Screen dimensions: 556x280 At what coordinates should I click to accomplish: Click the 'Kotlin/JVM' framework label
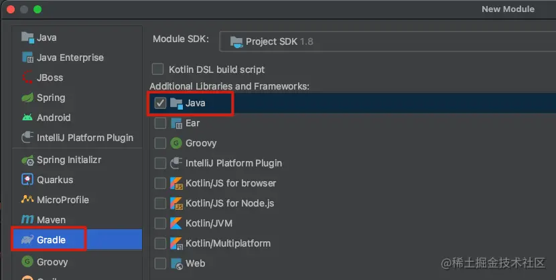coord(209,223)
